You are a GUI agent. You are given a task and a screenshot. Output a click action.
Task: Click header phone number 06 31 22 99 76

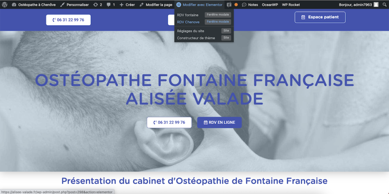click(68, 20)
